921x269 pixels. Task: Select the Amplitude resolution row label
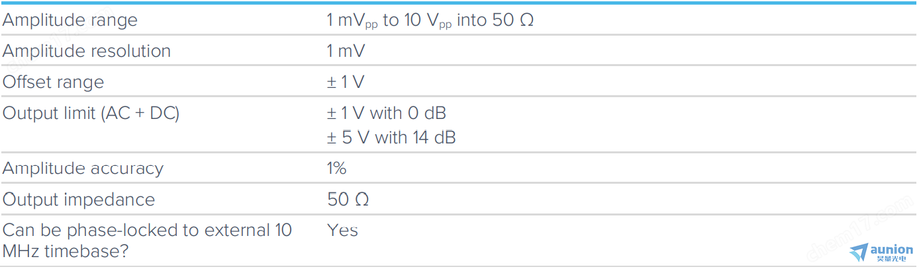87,51
